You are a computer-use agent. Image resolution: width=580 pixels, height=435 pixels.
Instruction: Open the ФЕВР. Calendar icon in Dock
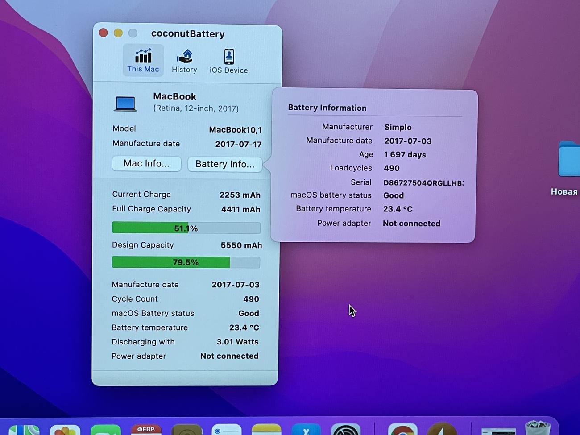(x=146, y=429)
